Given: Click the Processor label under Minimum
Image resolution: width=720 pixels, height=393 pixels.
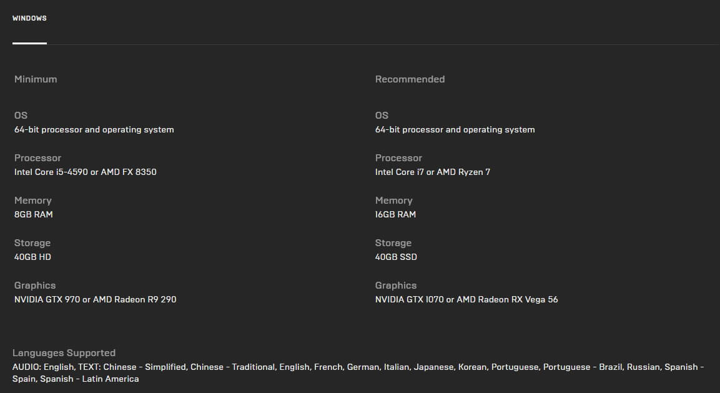Looking at the screenshot, I should click(x=37, y=158).
